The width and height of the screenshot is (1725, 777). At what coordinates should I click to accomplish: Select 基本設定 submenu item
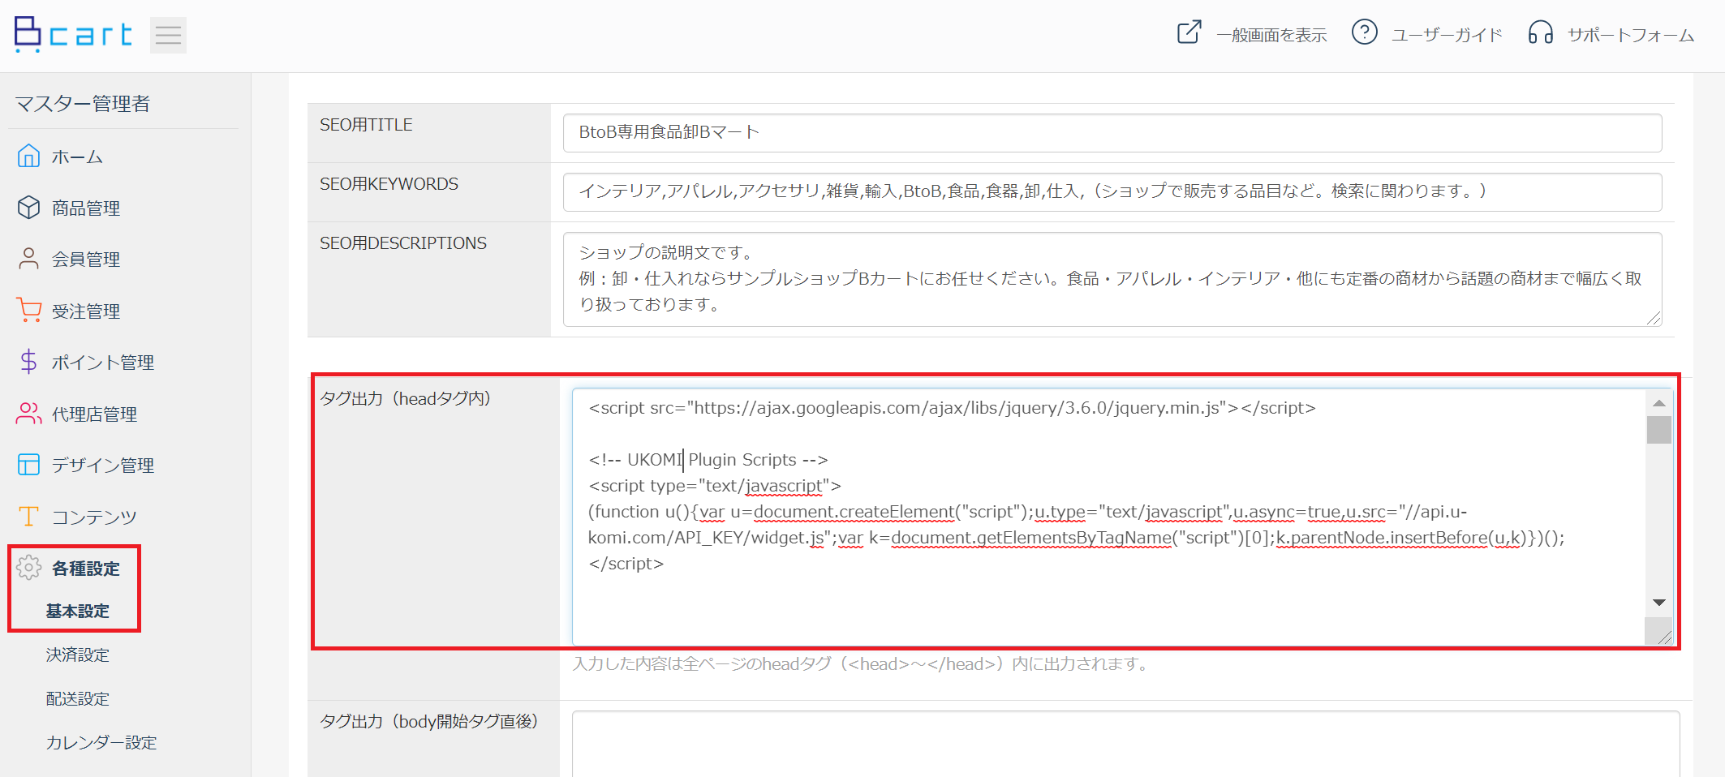(x=77, y=611)
